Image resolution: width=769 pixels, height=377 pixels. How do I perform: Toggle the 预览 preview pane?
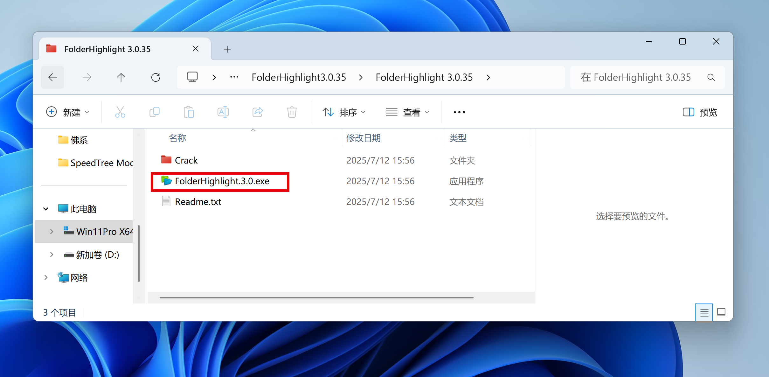tap(700, 112)
